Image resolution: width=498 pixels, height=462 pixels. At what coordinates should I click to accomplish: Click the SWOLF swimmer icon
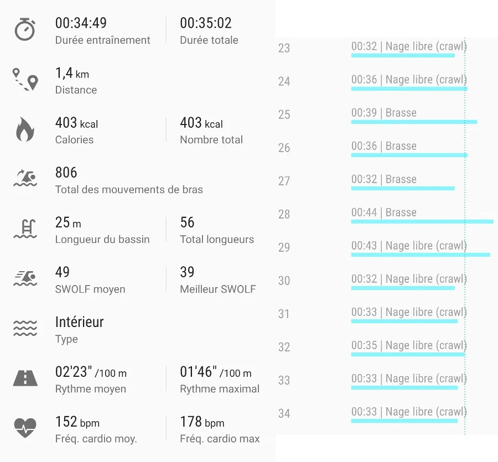click(x=25, y=278)
